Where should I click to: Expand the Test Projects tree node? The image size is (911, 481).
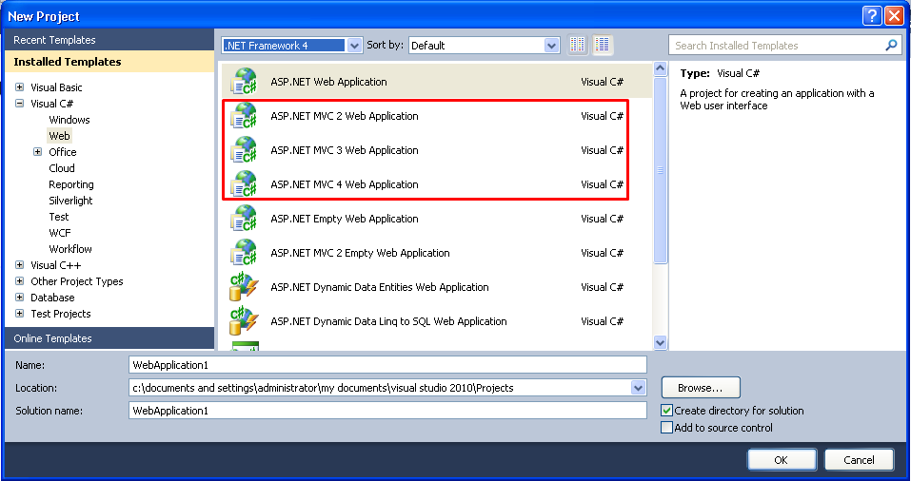click(20, 314)
